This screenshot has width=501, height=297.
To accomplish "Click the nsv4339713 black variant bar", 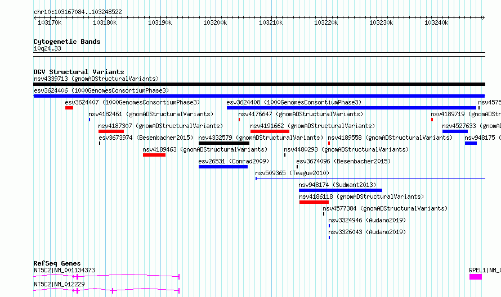I will [x=259, y=84].
